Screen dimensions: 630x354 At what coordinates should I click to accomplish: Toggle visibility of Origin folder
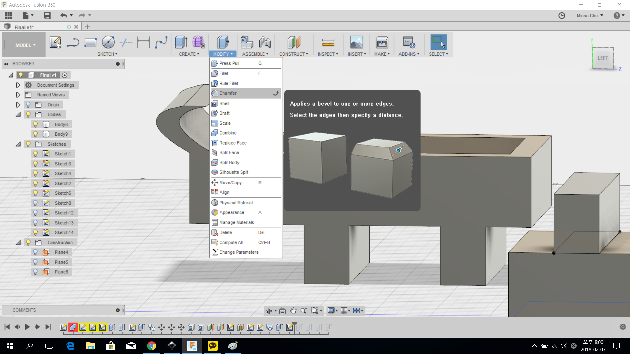28,105
